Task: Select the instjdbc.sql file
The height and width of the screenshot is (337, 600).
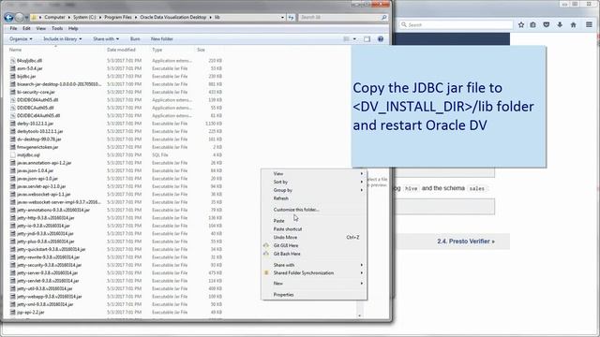Action: (28, 155)
